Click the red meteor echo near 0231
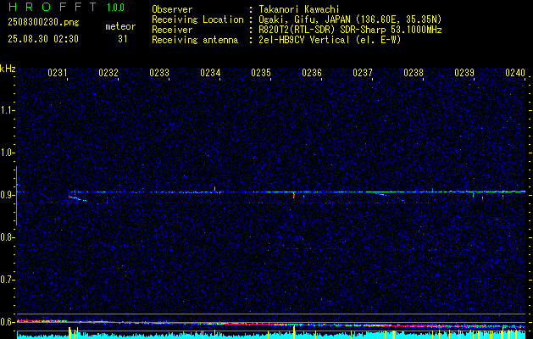533x339 pixels. [x=70, y=197]
